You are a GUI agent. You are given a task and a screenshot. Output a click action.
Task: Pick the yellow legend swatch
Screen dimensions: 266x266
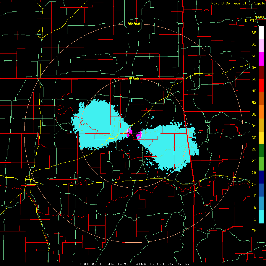pos(261,138)
